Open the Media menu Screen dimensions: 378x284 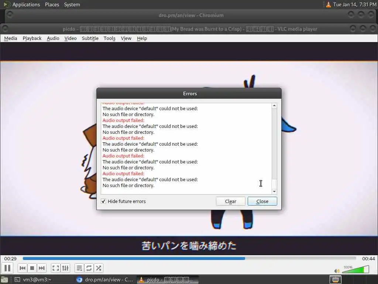coord(11,38)
